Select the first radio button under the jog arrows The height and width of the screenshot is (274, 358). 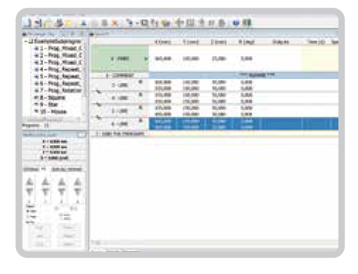pos(28,211)
